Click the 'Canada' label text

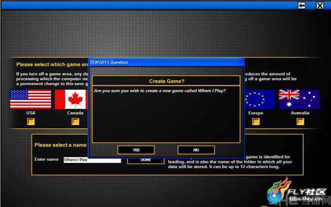point(75,113)
